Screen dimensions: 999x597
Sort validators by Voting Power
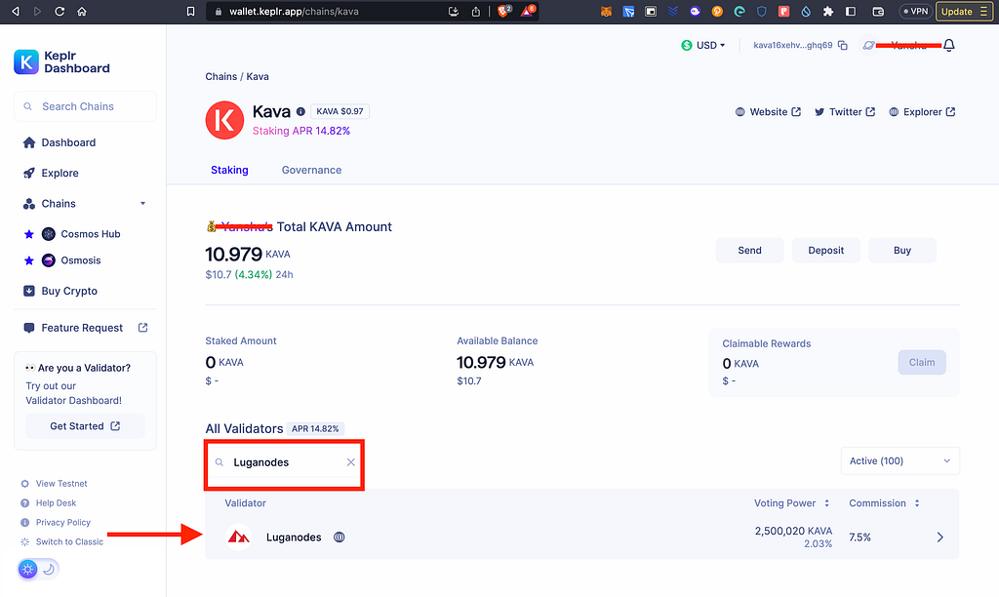pyautogui.click(x=792, y=503)
